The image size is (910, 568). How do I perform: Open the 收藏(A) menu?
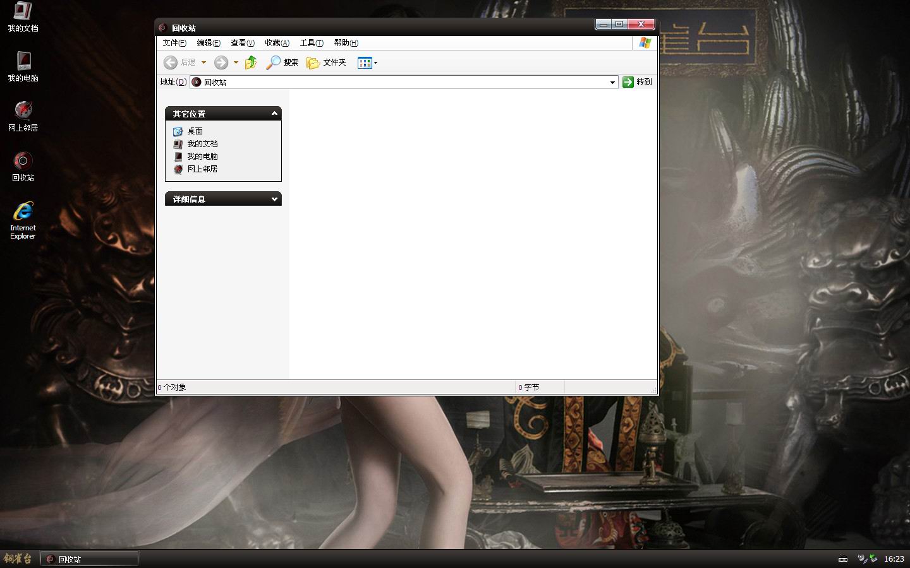tap(277, 43)
